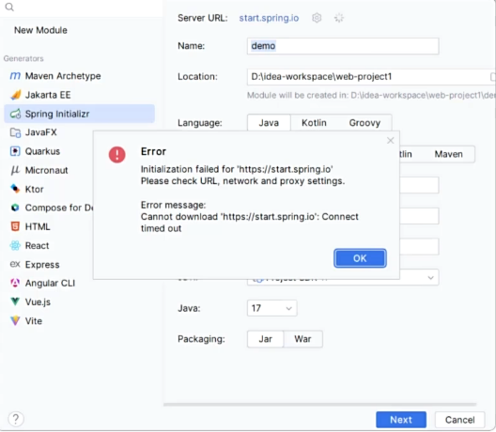
Task: Click the Packaging label
Action: tap(201, 339)
